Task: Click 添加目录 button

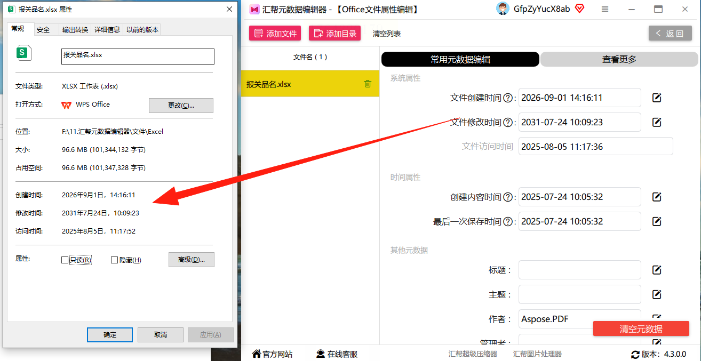Action: pyautogui.click(x=335, y=33)
